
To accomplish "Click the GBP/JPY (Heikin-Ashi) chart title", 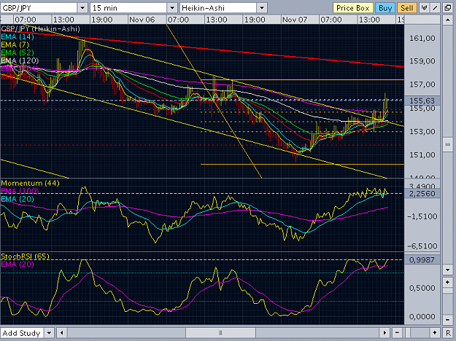I will click(40, 28).
